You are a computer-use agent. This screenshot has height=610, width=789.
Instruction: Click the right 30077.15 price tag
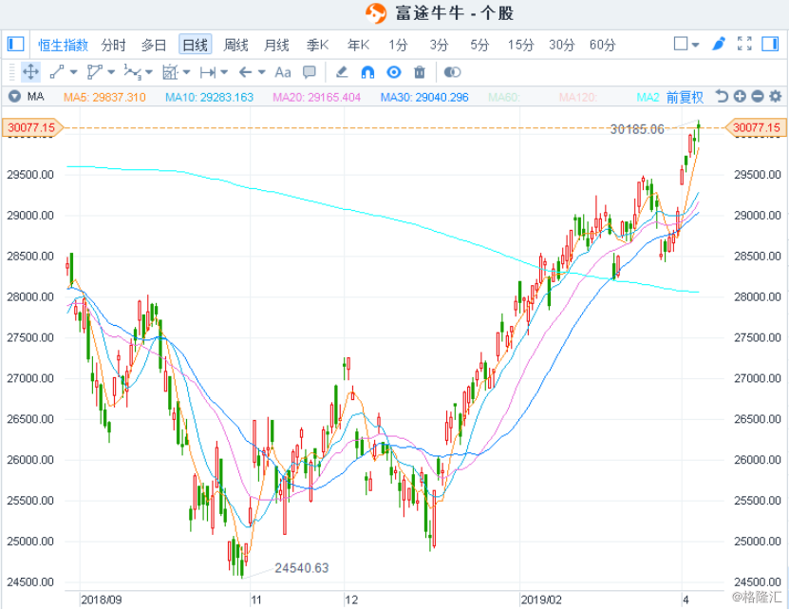tap(755, 127)
